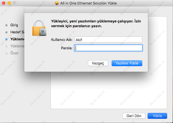This screenshot has width=173, height=123.
Task: Focus the Parola password field
Action: (108, 48)
